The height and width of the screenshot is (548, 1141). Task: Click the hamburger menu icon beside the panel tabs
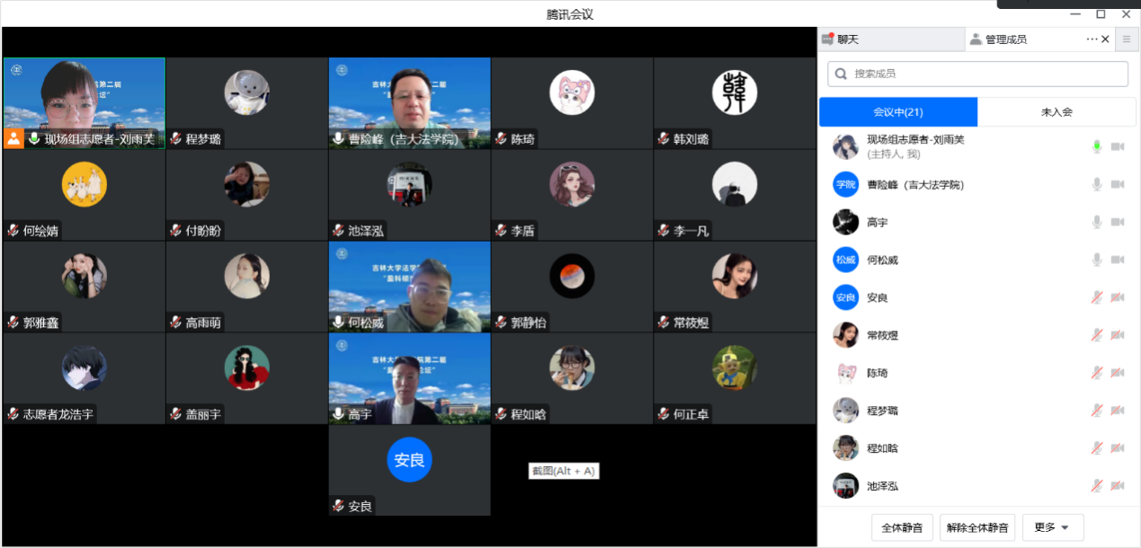1127,40
